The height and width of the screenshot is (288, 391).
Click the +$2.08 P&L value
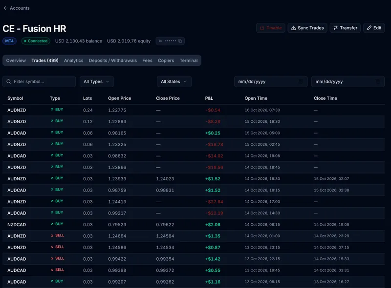213,225
